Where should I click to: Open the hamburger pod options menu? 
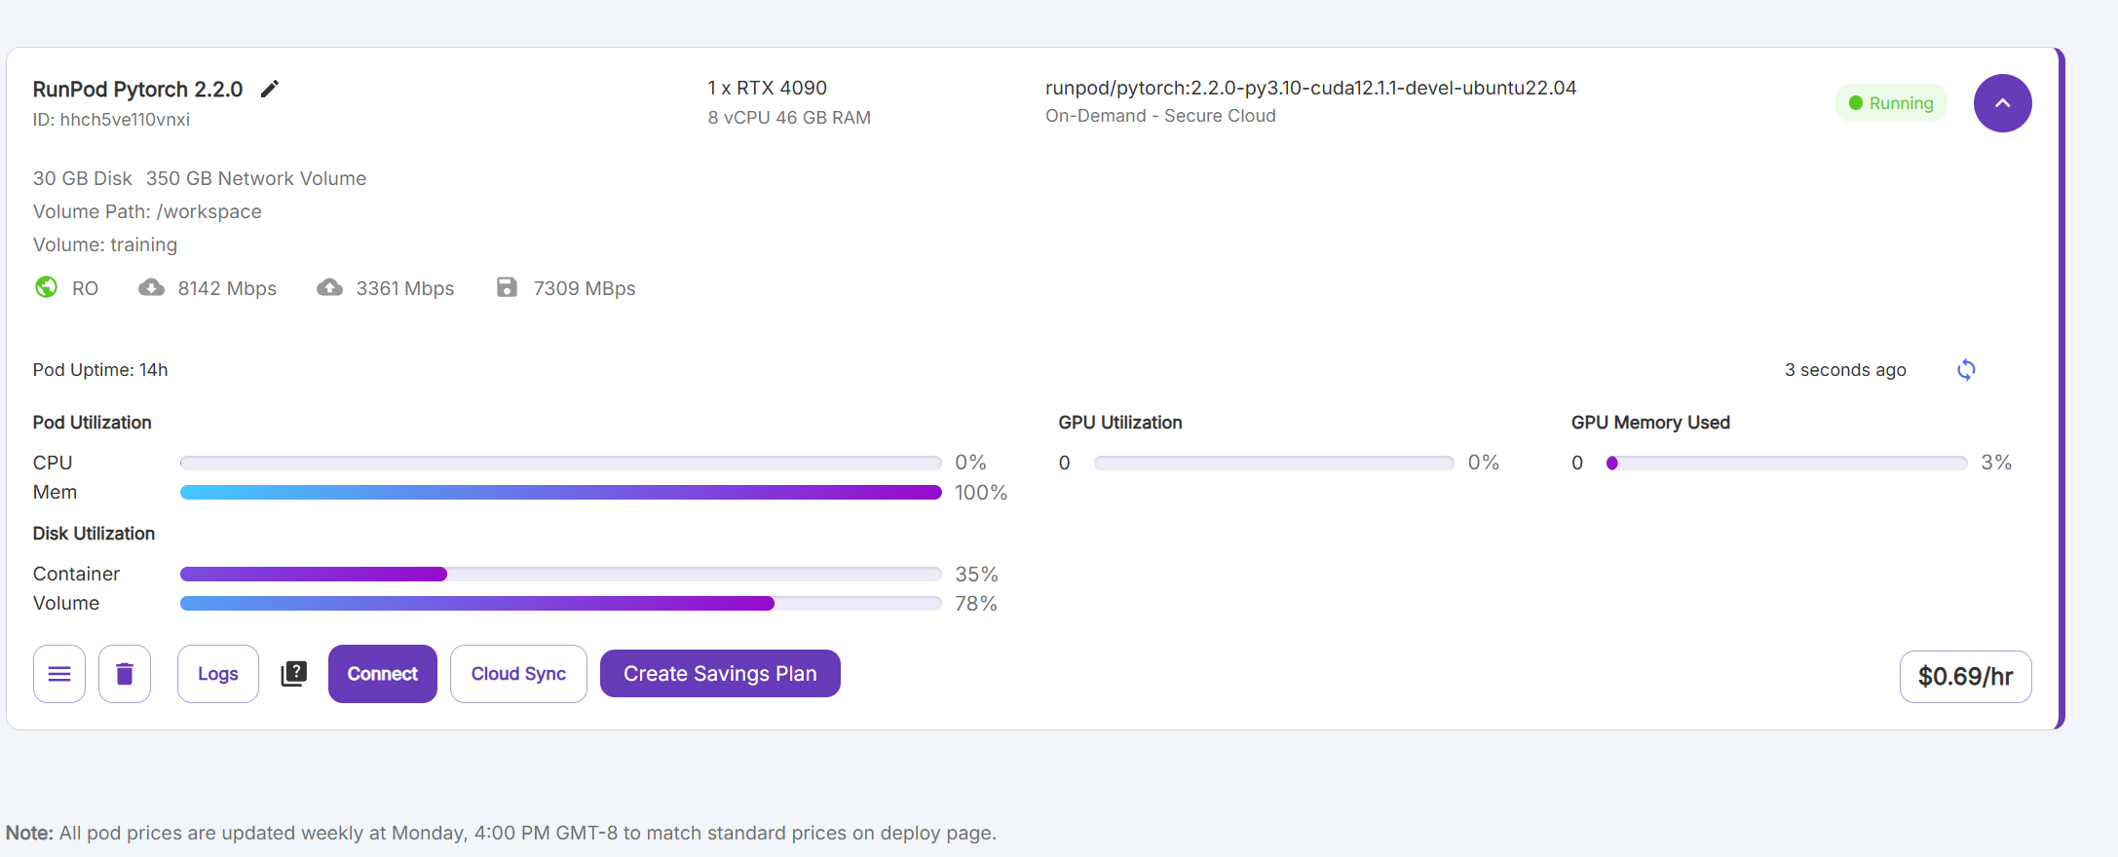(59, 674)
